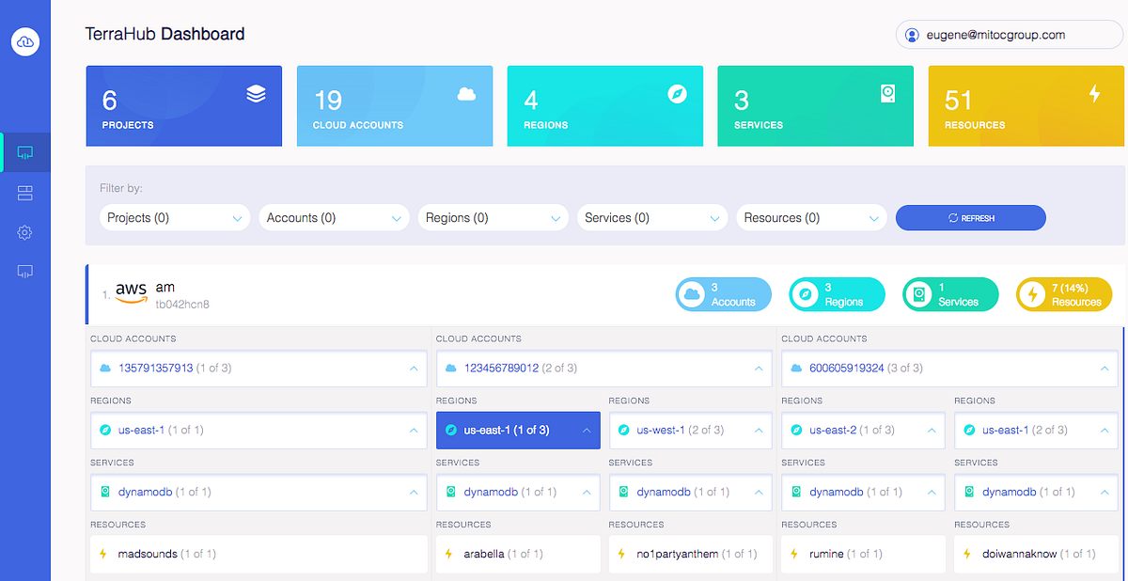This screenshot has height=581, width=1128.
Task: Collapse the us-west-1 region panel
Action: [759, 430]
